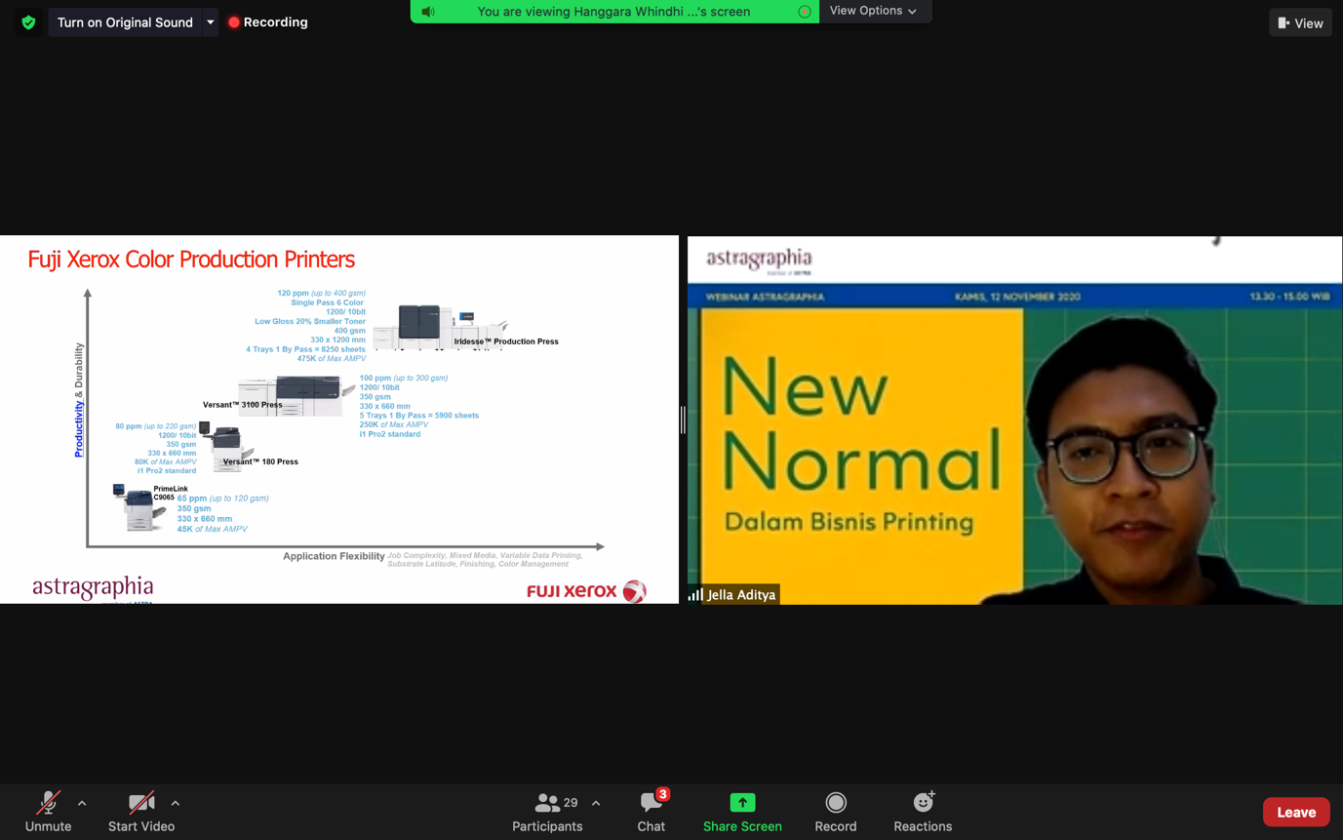Click the speaker icon in the green sharing banner
Viewport: 1343px width, 840px height.
428,12
